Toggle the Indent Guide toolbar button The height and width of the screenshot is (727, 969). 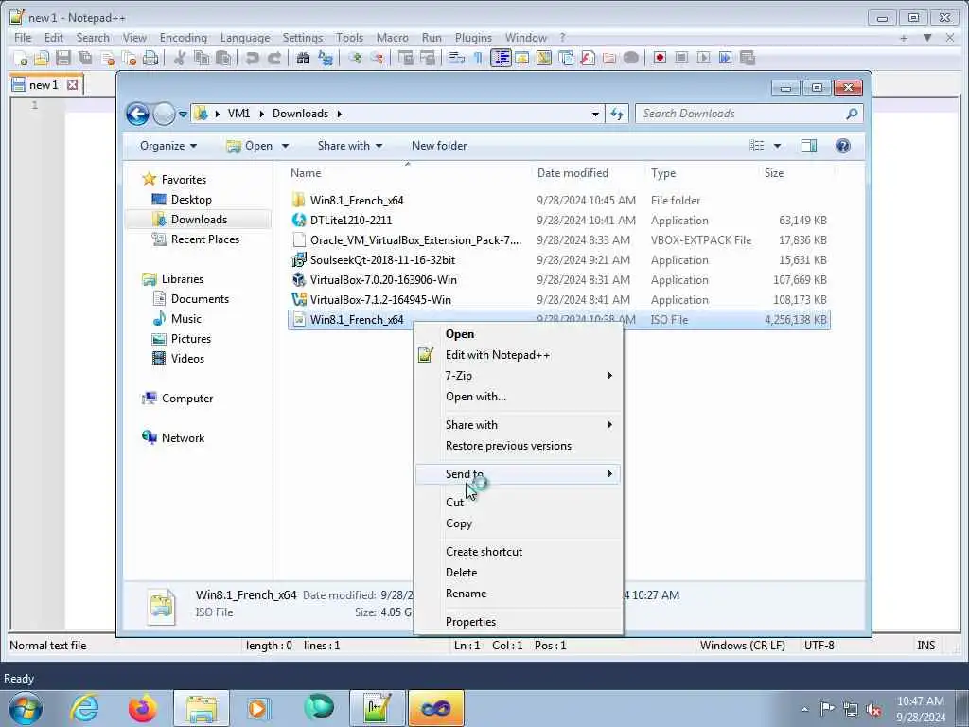[x=501, y=58]
